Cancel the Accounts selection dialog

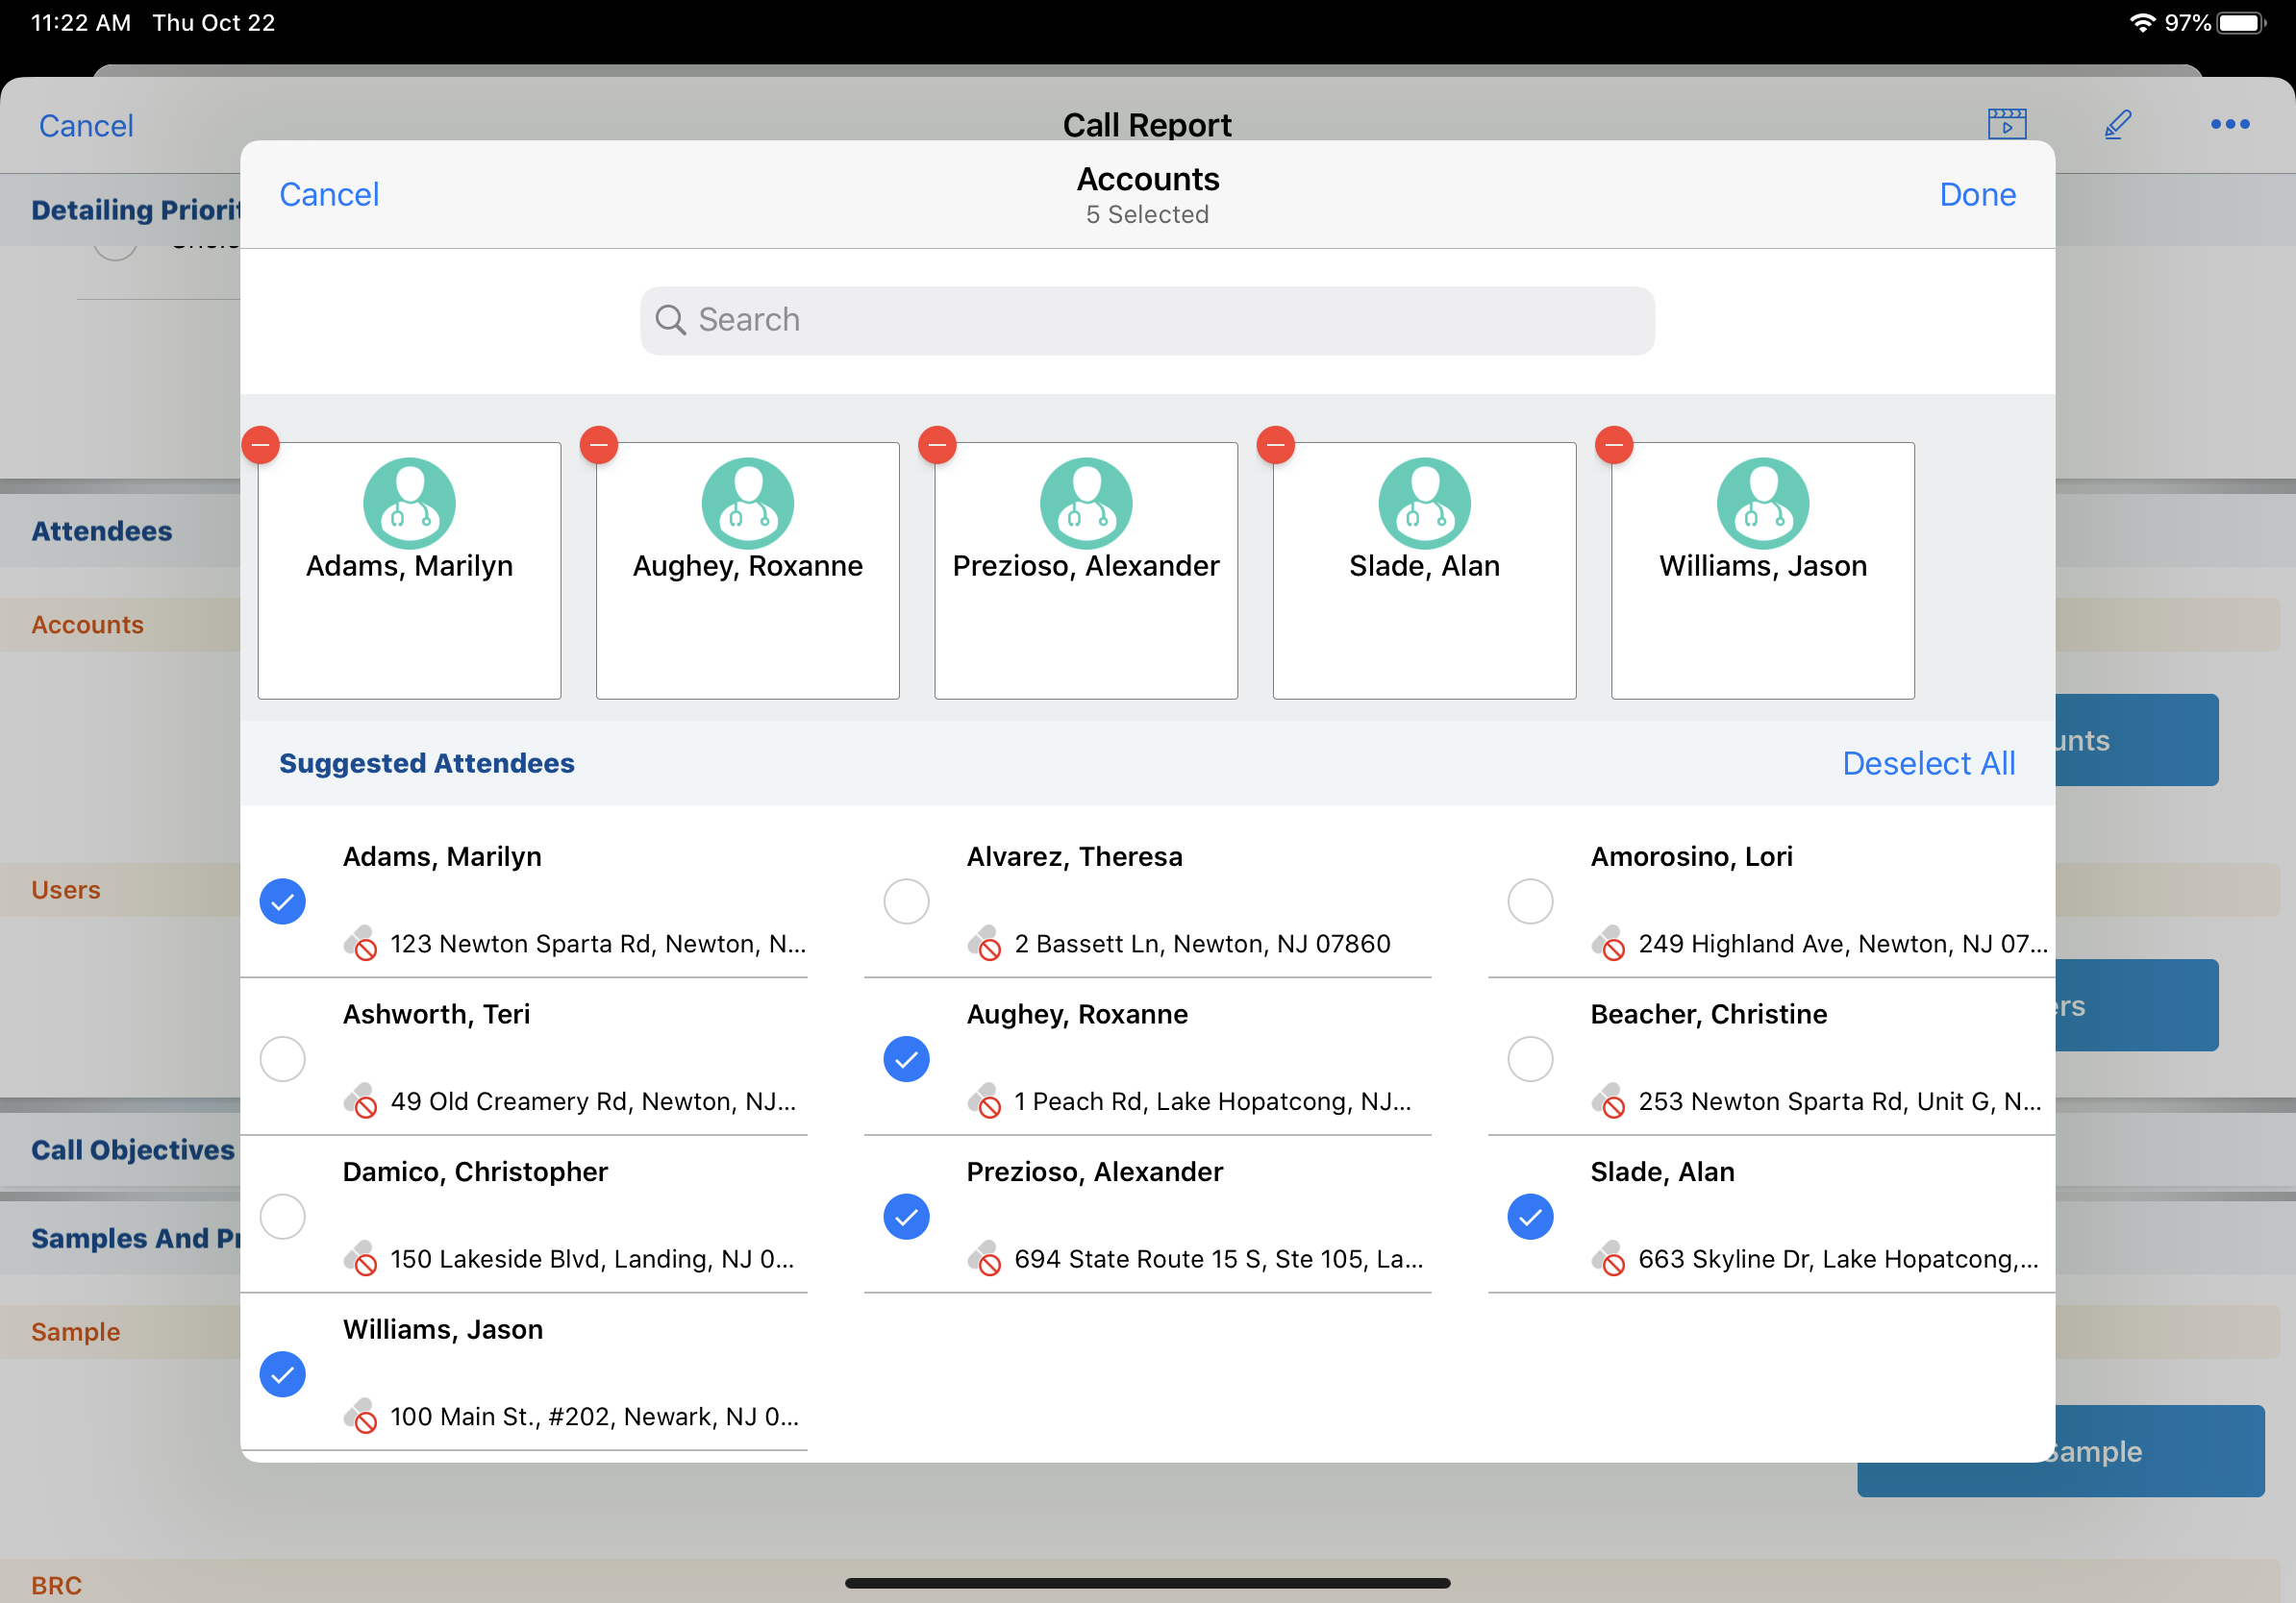(329, 194)
